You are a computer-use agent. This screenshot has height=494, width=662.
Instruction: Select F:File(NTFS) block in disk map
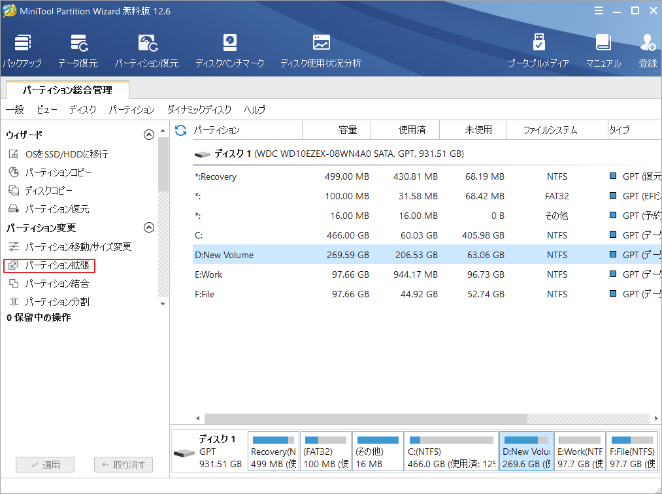[632, 451]
